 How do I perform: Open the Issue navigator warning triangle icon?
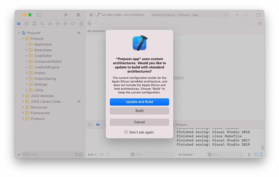50,23
